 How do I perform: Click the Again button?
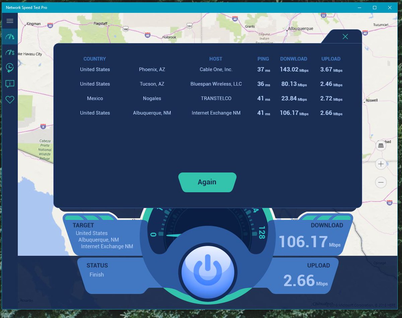(207, 182)
